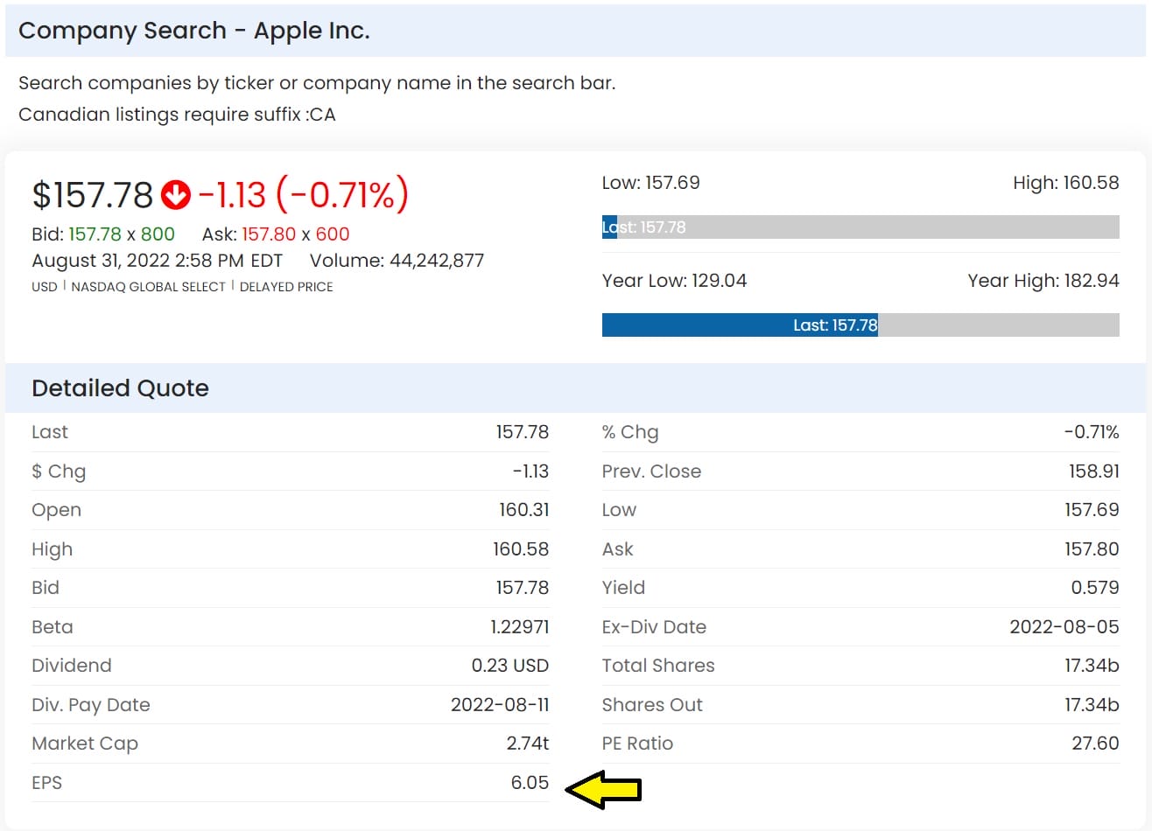The image size is (1152, 831).
Task: Select the Dividend value 0.23 USD
Action: click(509, 666)
